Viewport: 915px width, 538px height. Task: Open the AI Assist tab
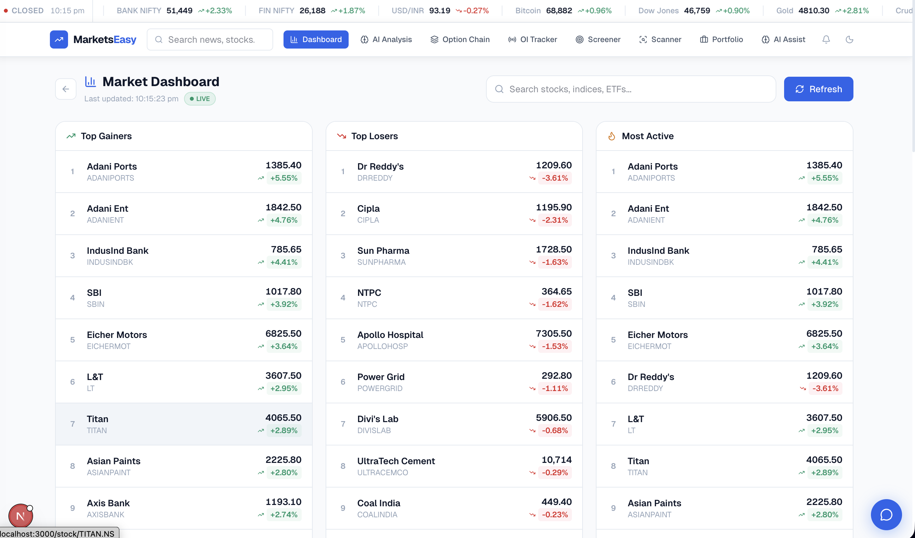(x=783, y=39)
